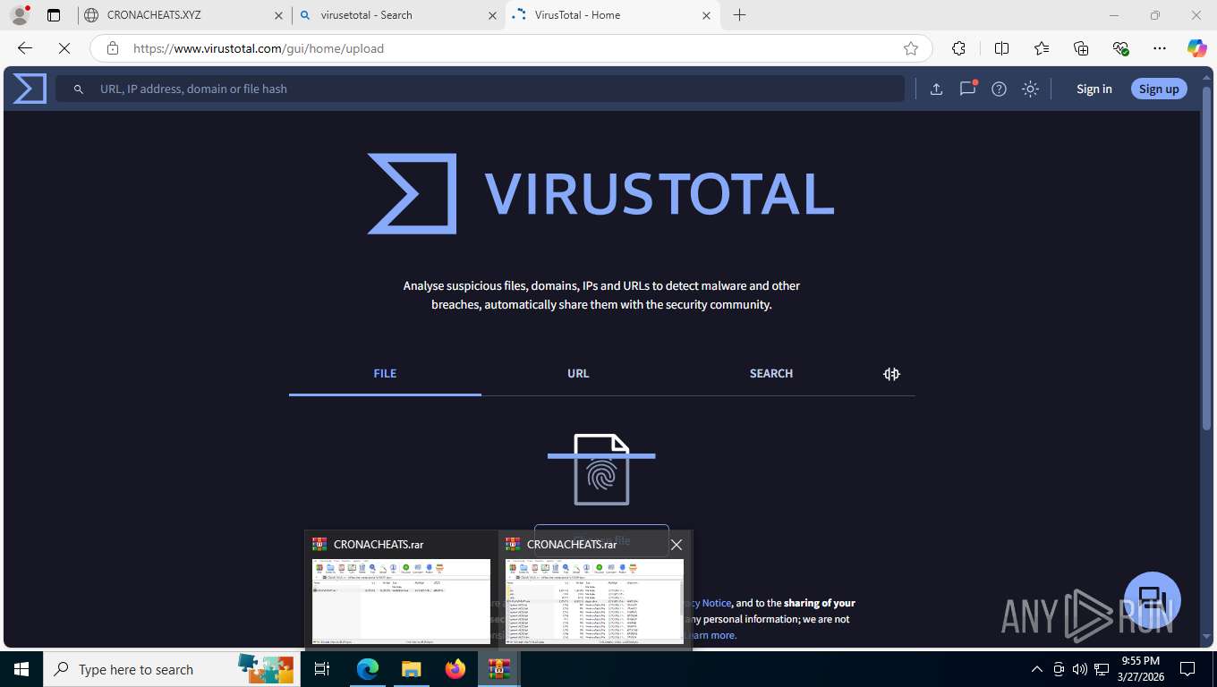Switch to the URL tab

pyautogui.click(x=578, y=373)
